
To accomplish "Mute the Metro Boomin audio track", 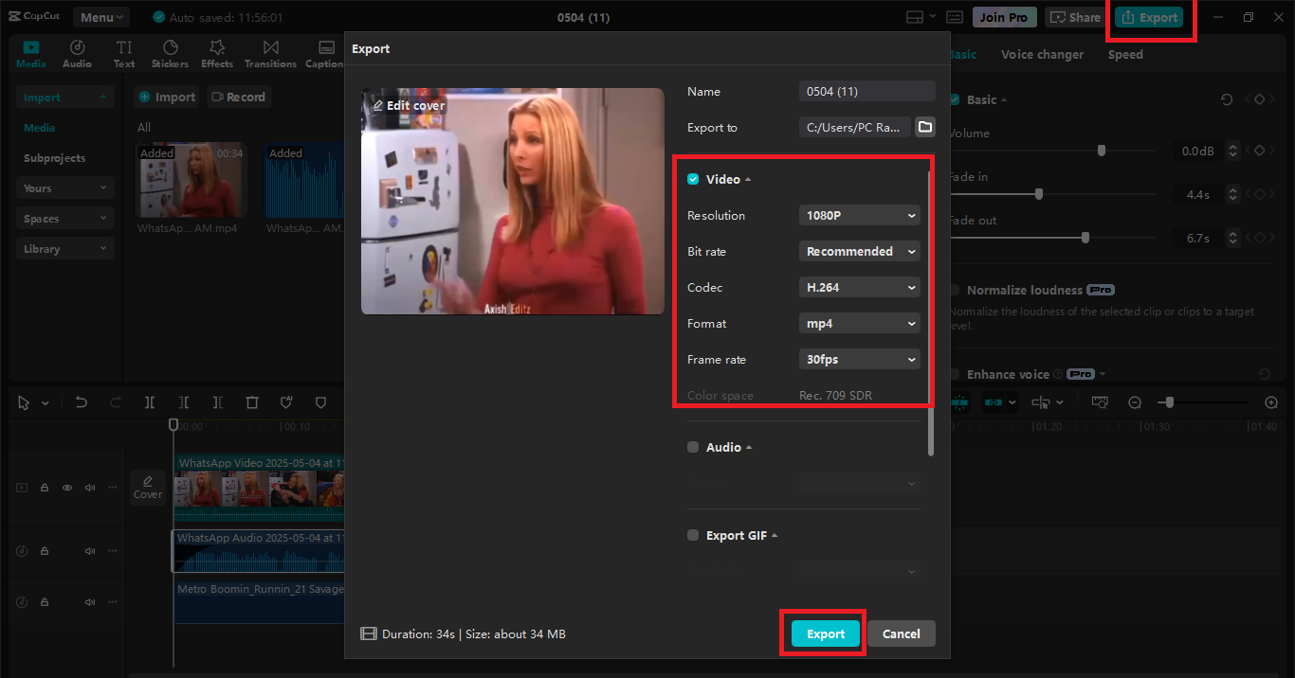I will click(x=90, y=602).
